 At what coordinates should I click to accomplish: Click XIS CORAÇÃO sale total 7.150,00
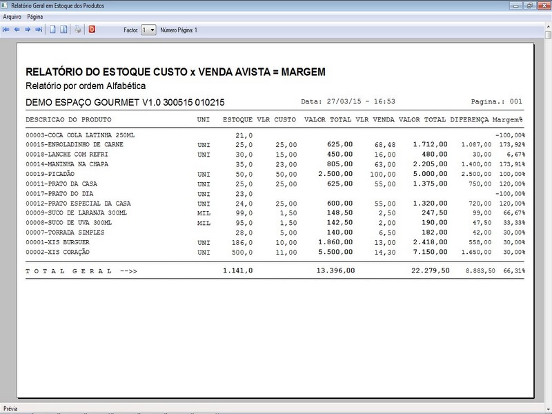[430, 252]
